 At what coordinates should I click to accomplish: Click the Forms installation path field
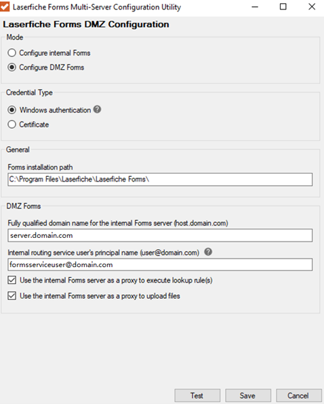tap(160, 180)
